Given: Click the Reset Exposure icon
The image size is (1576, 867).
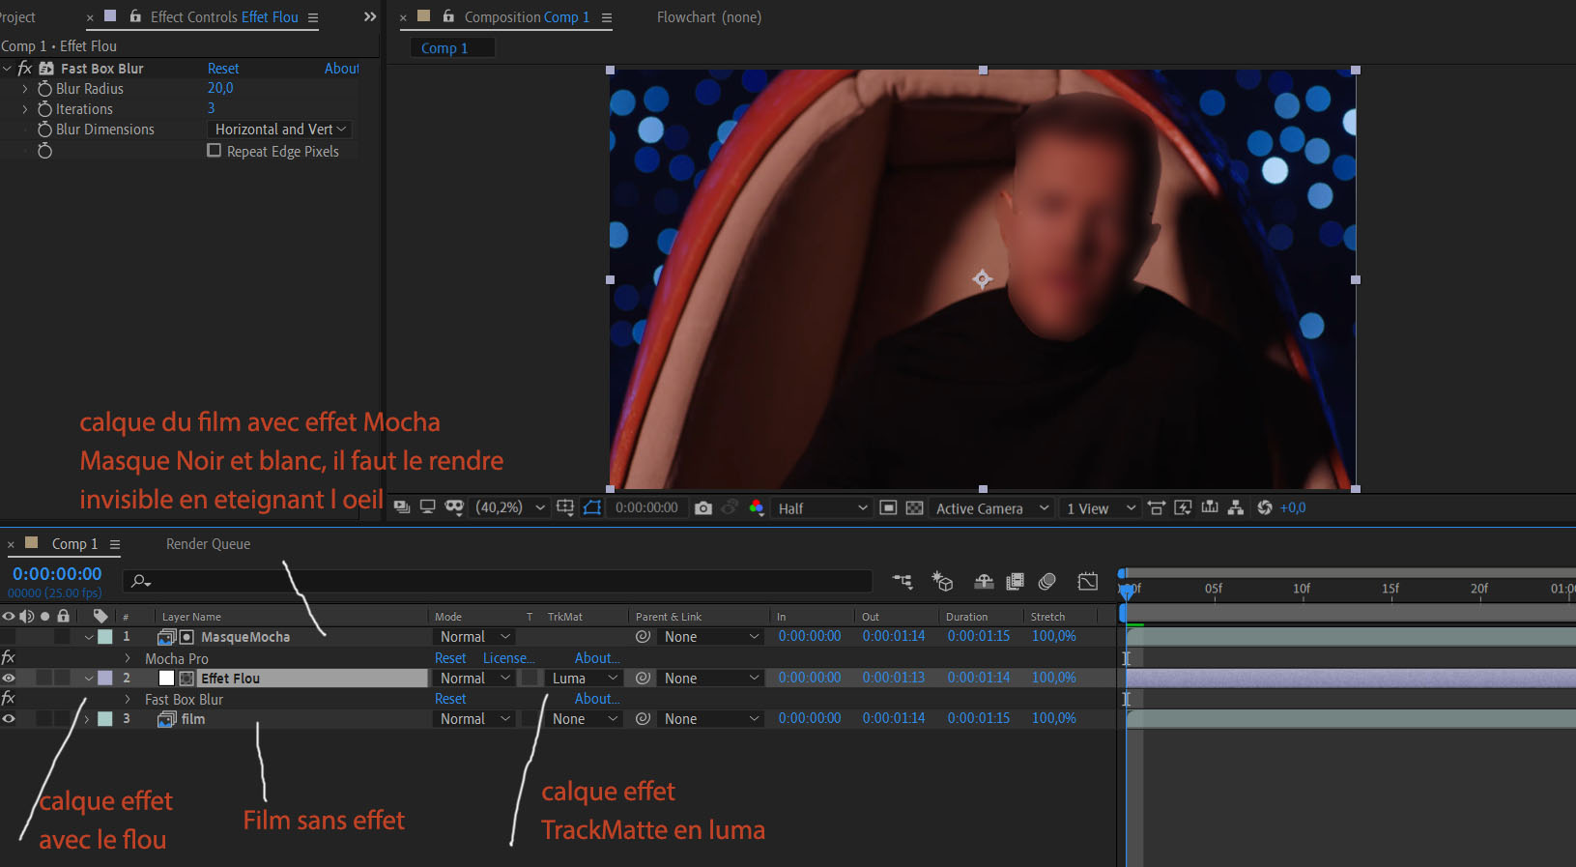Looking at the screenshot, I should 1265,507.
